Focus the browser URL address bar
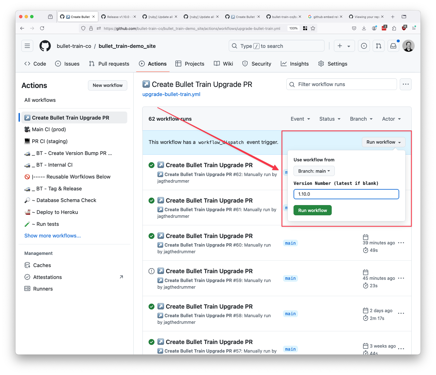Image resolution: width=436 pixels, height=375 pixels. coord(192,28)
